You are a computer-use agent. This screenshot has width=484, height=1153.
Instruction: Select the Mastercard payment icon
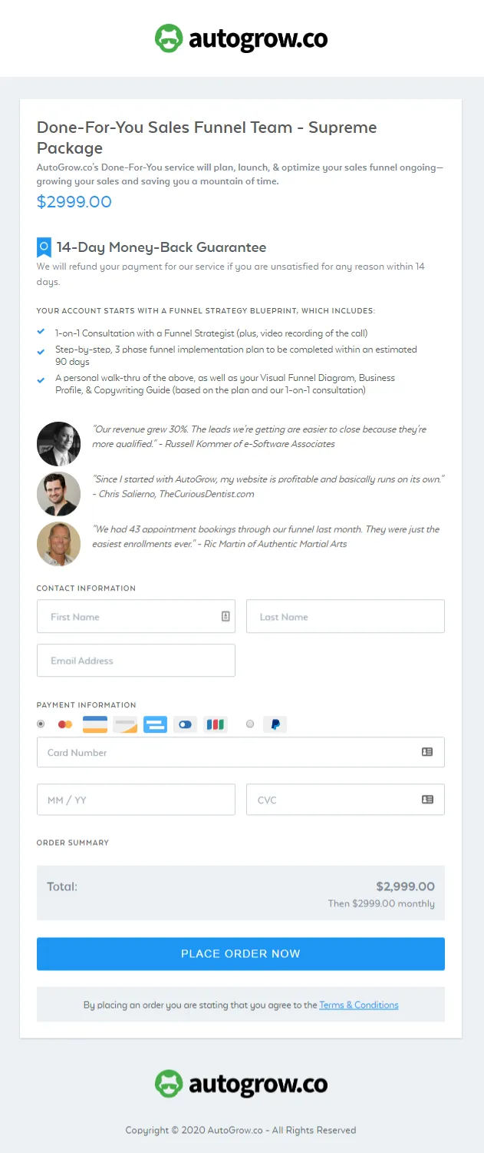pyautogui.click(x=65, y=724)
